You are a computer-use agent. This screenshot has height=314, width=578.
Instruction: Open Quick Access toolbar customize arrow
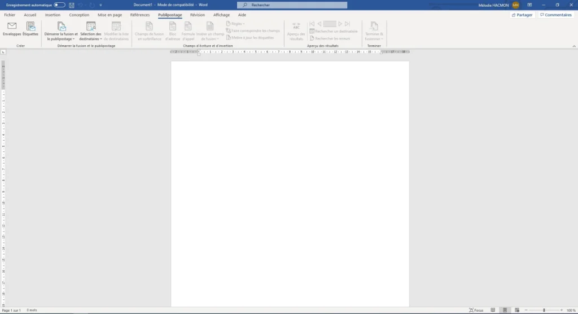pyautogui.click(x=100, y=5)
